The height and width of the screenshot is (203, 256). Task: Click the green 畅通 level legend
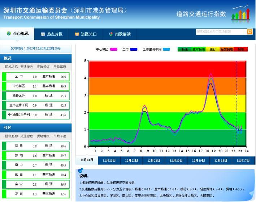pyautogui.click(x=185, y=49)
